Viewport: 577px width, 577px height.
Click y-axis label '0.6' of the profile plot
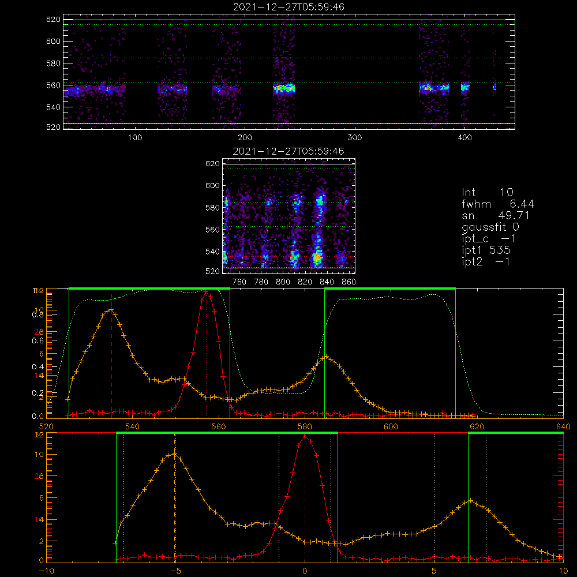[x=38, y=341]
